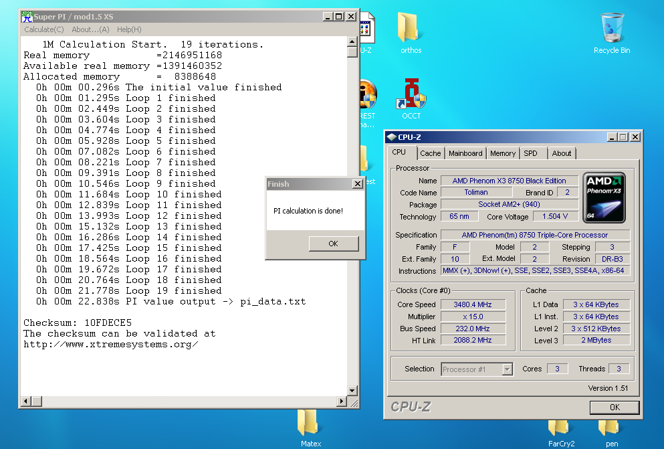Open the Recycle Bin desktop icon
The height and width of the screenshot is (449, 664).
coord(612,33)
